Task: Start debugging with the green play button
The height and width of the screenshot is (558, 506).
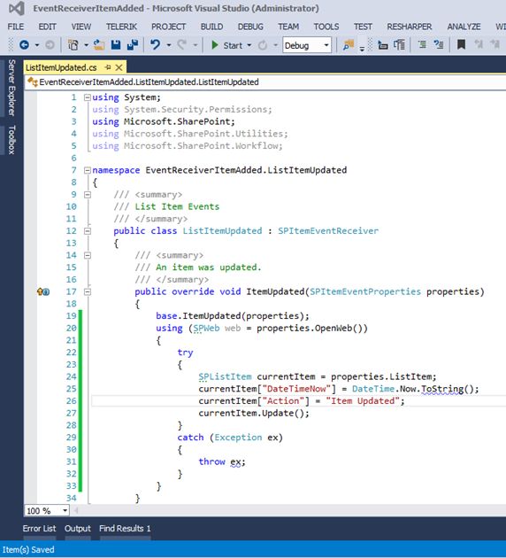Action: click(x=215, y=45)
